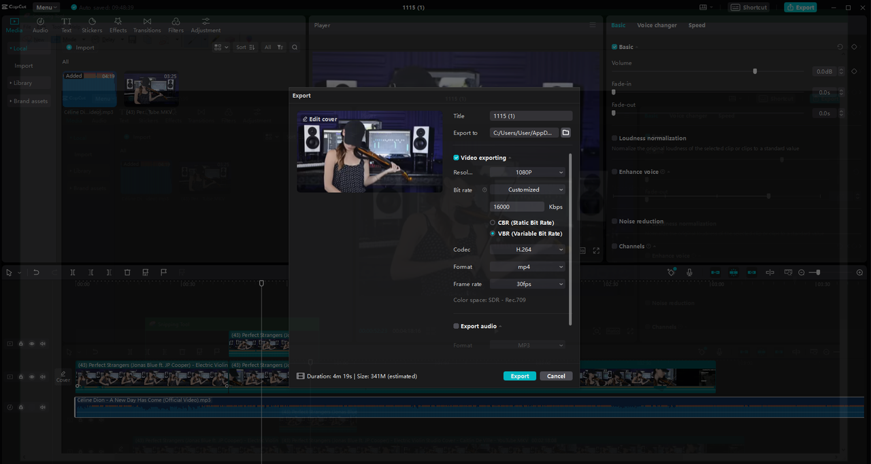The image size is (871, 464).
Task: Open the Player panel hamburger menu
Action: (593, 25)
